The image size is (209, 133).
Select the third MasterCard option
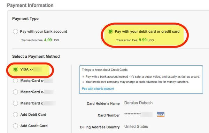(15, 103)
